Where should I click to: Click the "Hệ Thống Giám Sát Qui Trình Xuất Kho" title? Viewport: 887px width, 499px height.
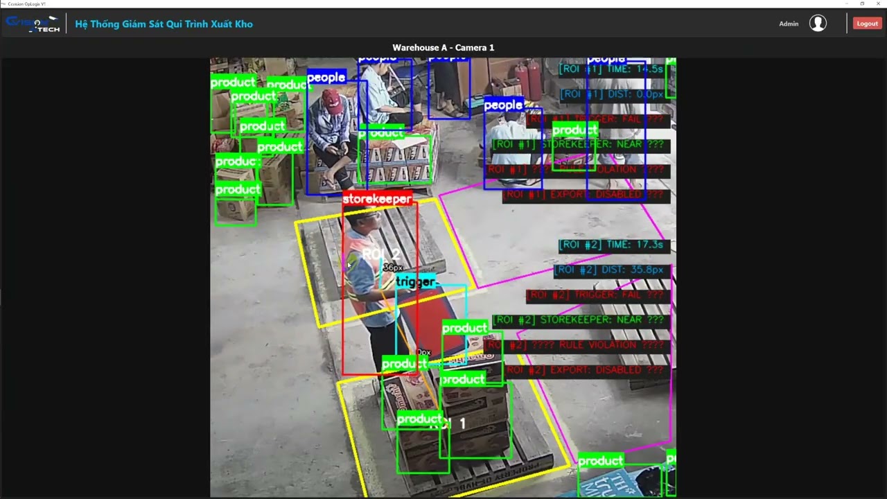coord(164,24)
